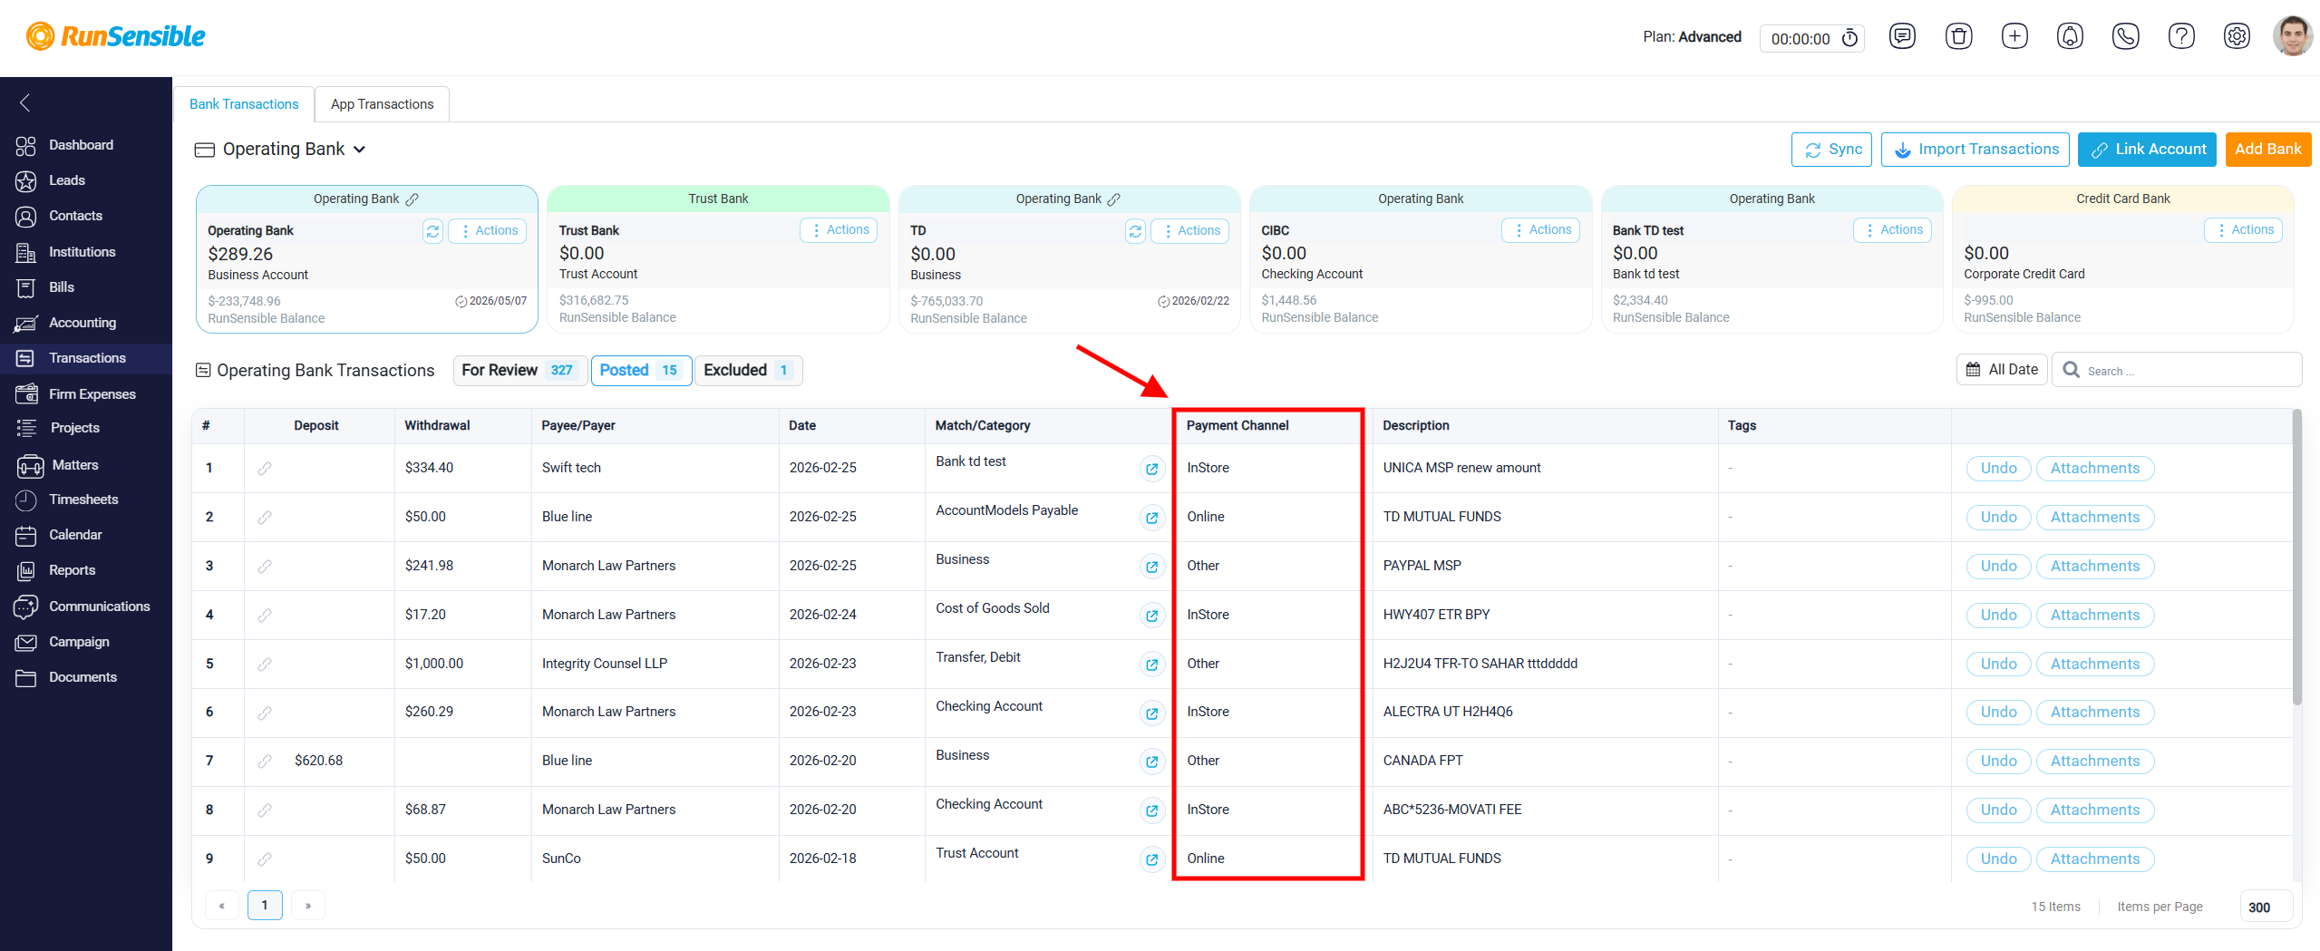The width and height of the screenshot is (2320, 951).
Task: Open Timesheets in sidebar
Action: pyautogui.click(x=86, y=500)
